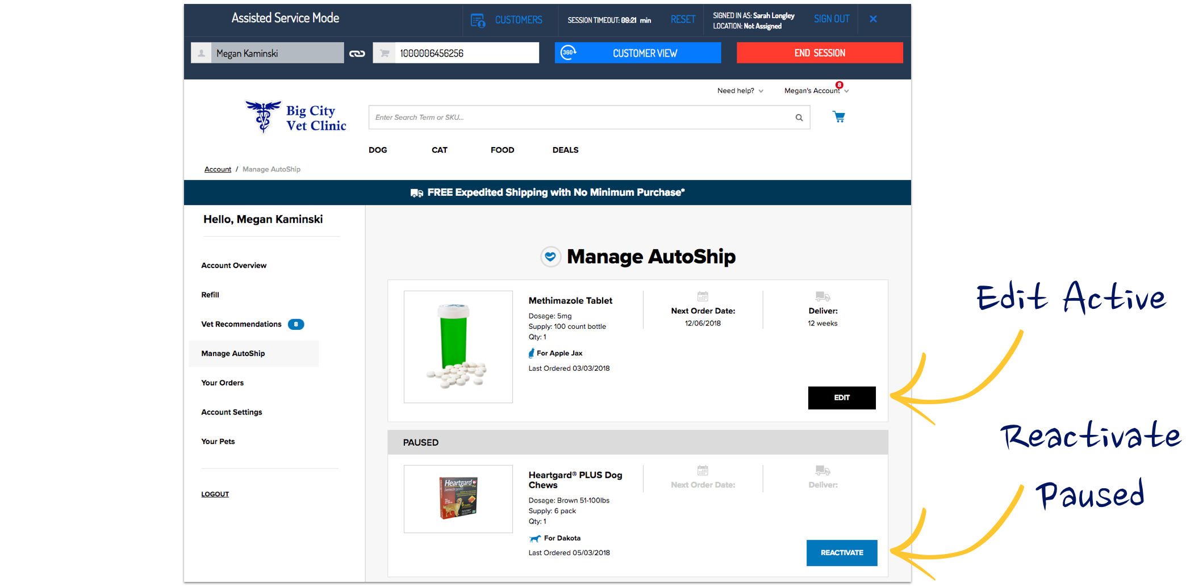Click the calendar icon above Next Order Date 12/06/2018
Image resolution: width=1186 pixels, height=587 pixels.
pos(703,296)
